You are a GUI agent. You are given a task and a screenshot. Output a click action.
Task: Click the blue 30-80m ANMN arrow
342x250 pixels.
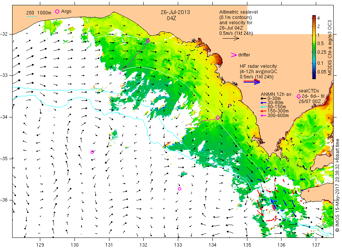(x=263, y=103)
